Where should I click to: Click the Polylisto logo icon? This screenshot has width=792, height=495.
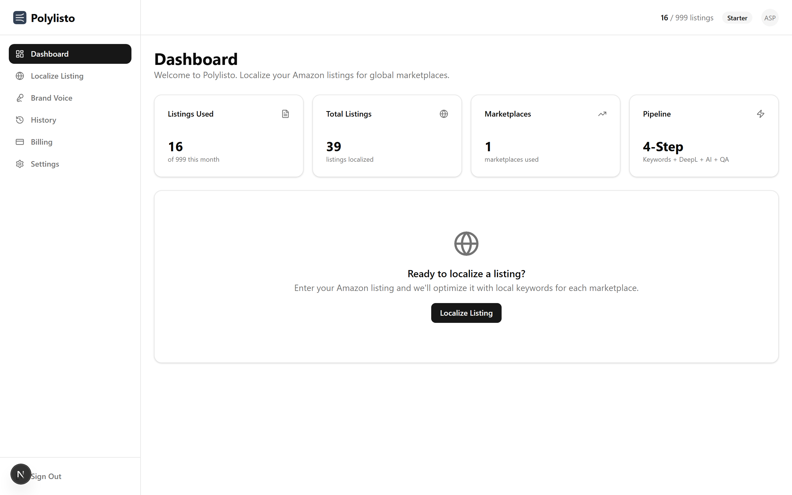pos(20,18)
